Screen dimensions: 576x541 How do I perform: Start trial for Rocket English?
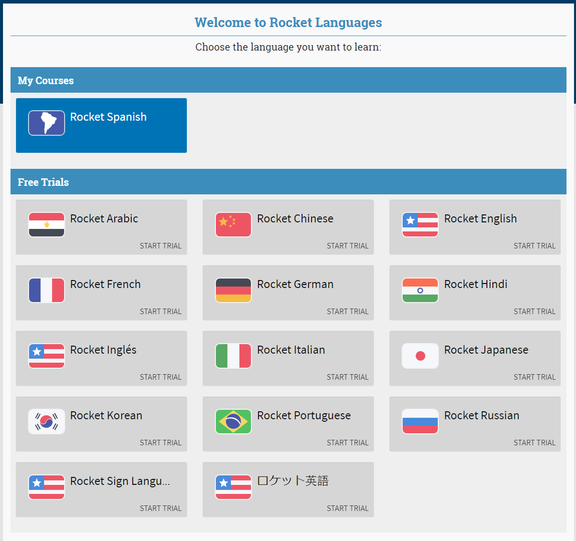534,246
